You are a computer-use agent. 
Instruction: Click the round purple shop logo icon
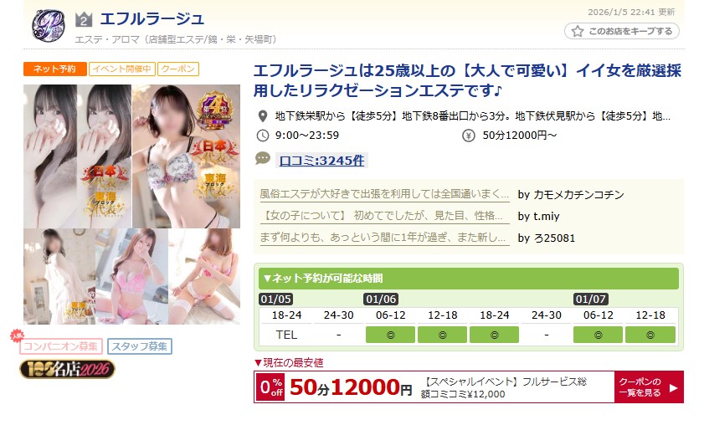(49, 25)
